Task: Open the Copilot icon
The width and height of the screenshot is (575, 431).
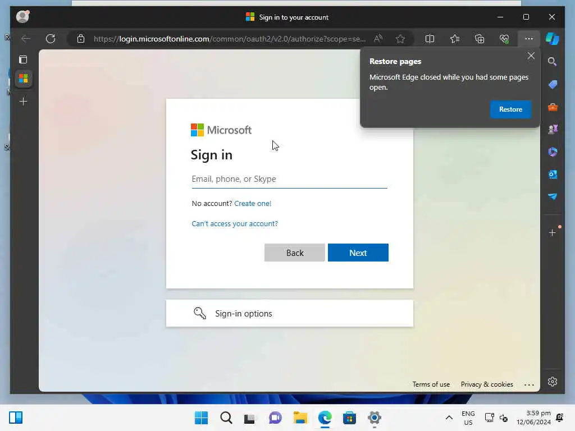Action: point(553,39)
